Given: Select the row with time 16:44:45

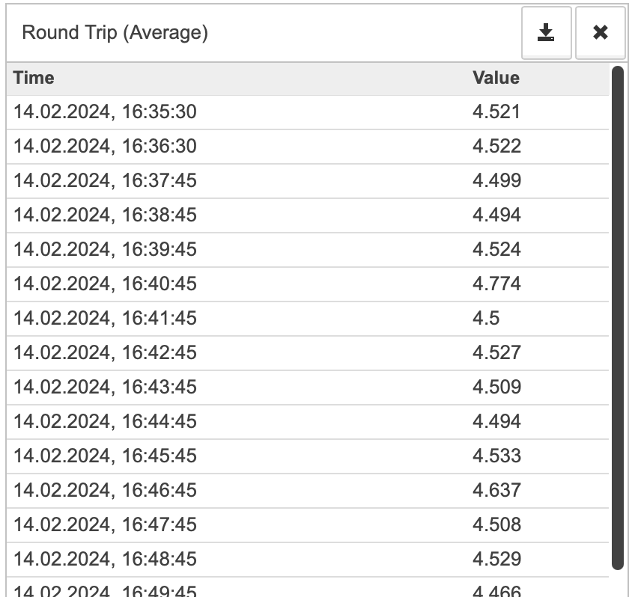Looking at the screenshot, I should (308, 421).
